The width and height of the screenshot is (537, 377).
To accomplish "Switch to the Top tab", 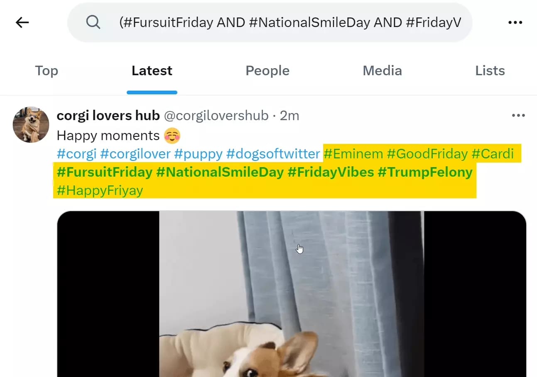I will (46, 71).
